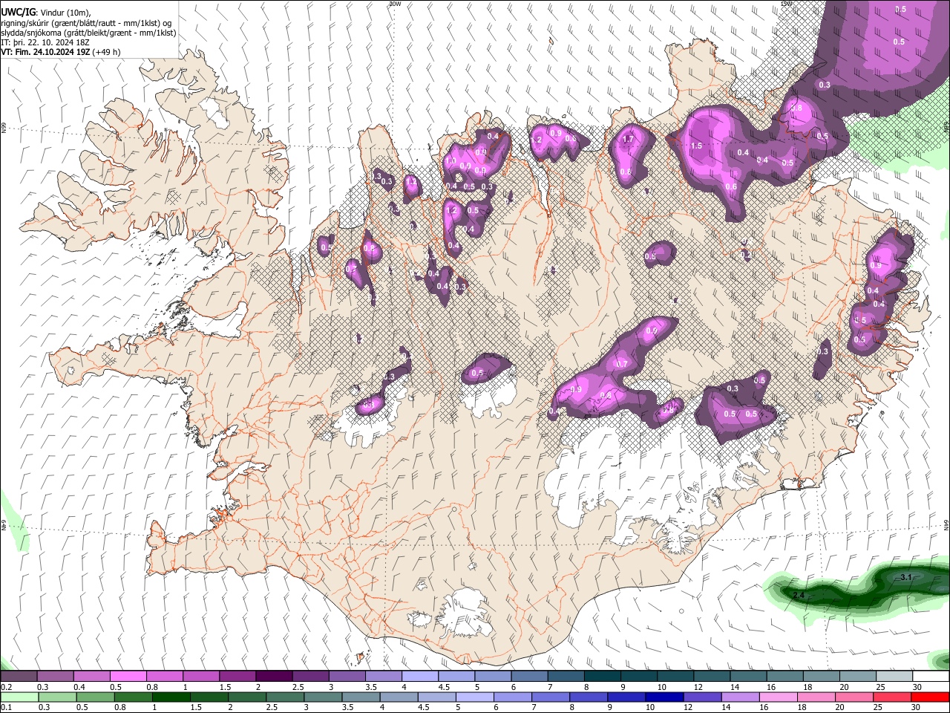Click the '0.2' label at start of upper scale
Image resolution: width=950 pixels, height=713 pixels.
click(7, 687)
